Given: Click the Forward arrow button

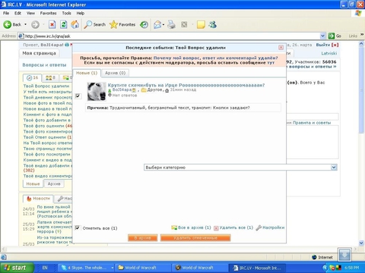Looking at the screenshot, I should click(x=35, y=24).
